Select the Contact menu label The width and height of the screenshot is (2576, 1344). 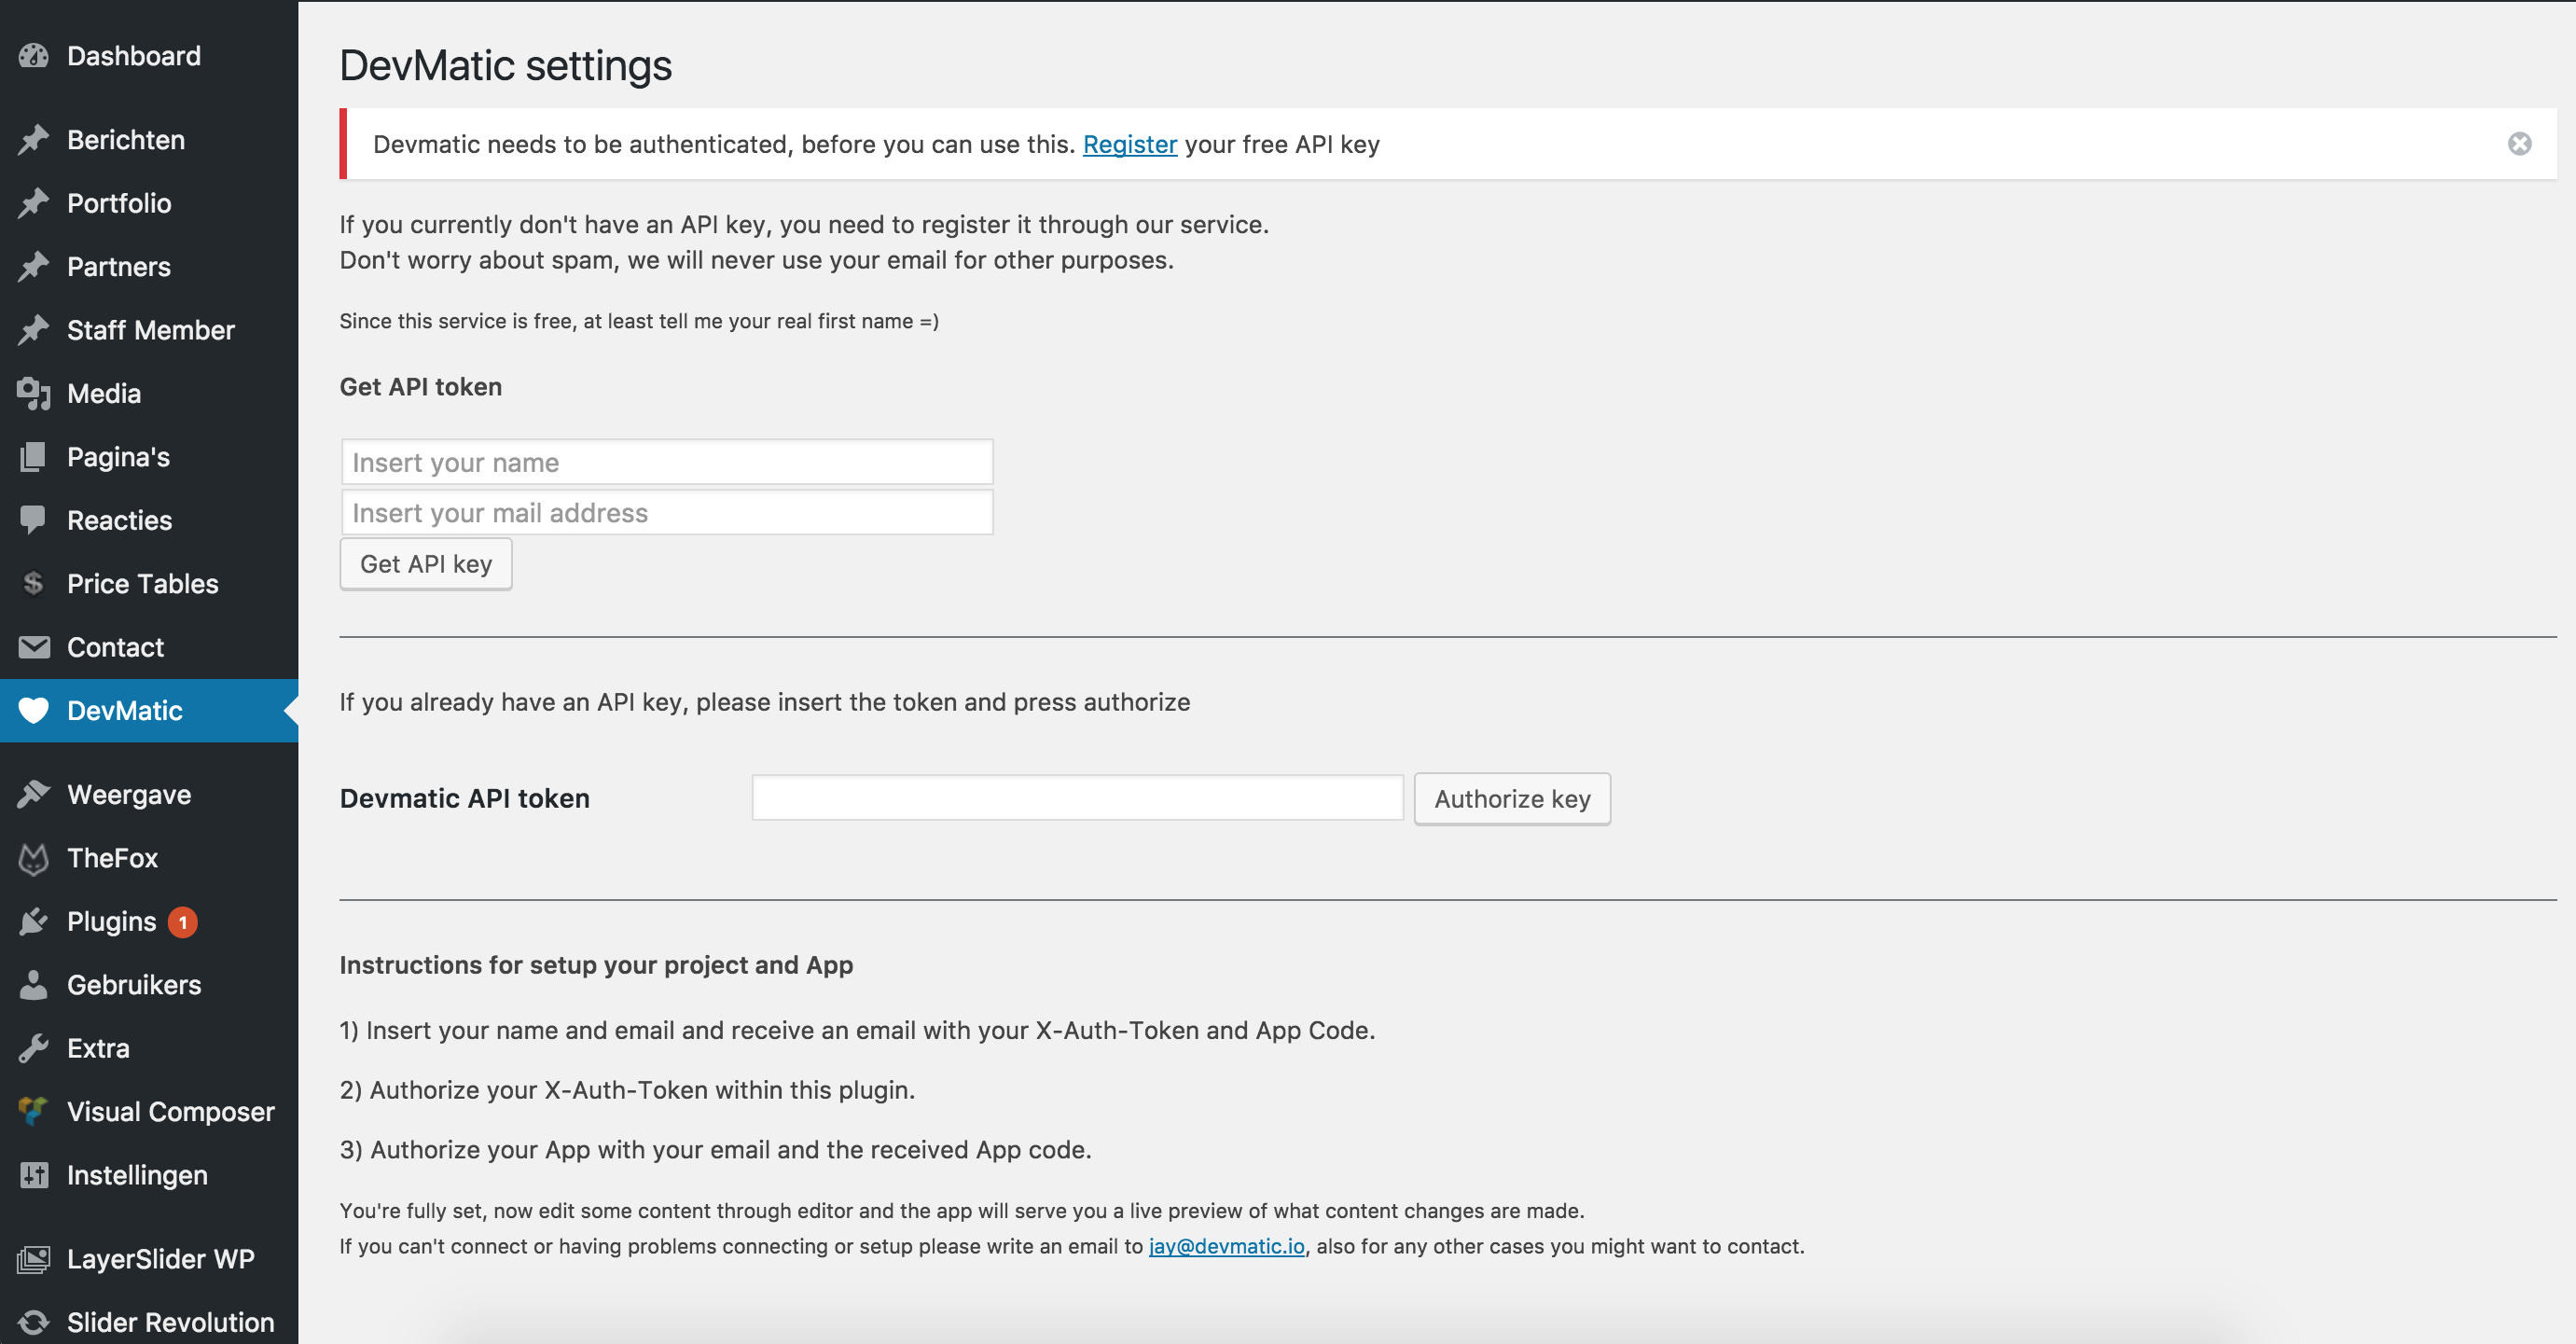pos(115,647)
